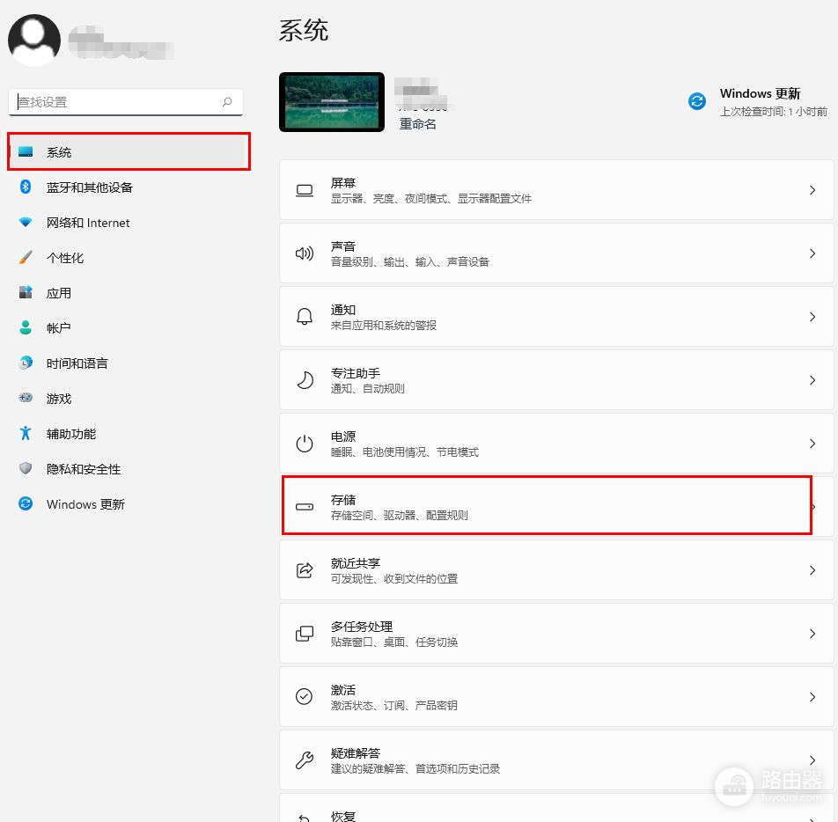
Task: Expand the 激活 activation chevron
Action: (812, 697)
